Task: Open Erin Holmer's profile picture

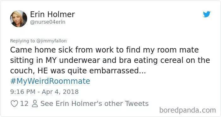Action: pos(19,18)
